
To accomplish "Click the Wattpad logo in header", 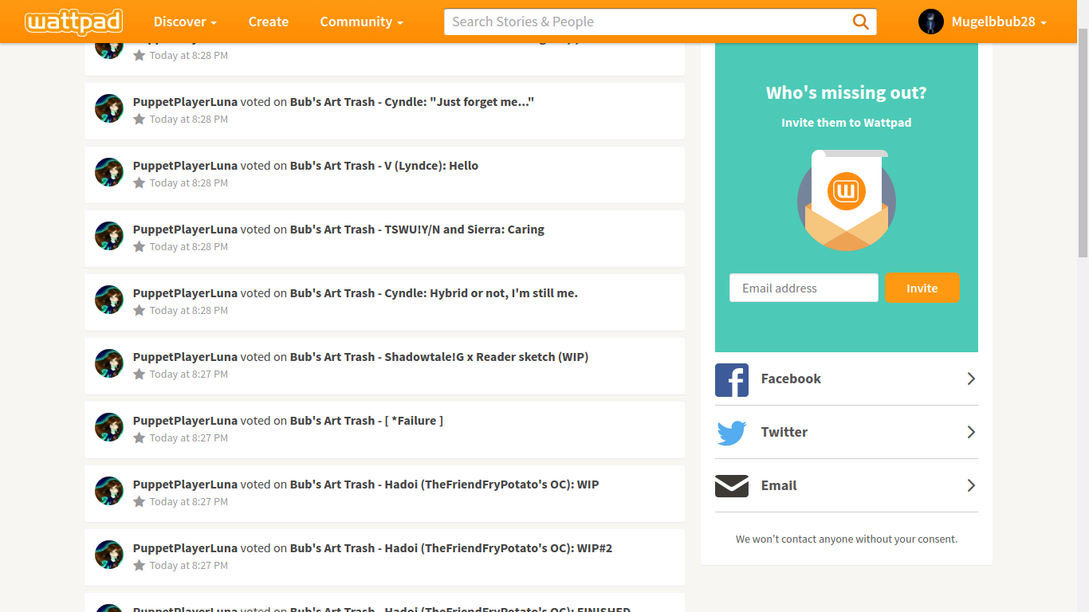I will [x=73, y=22].
